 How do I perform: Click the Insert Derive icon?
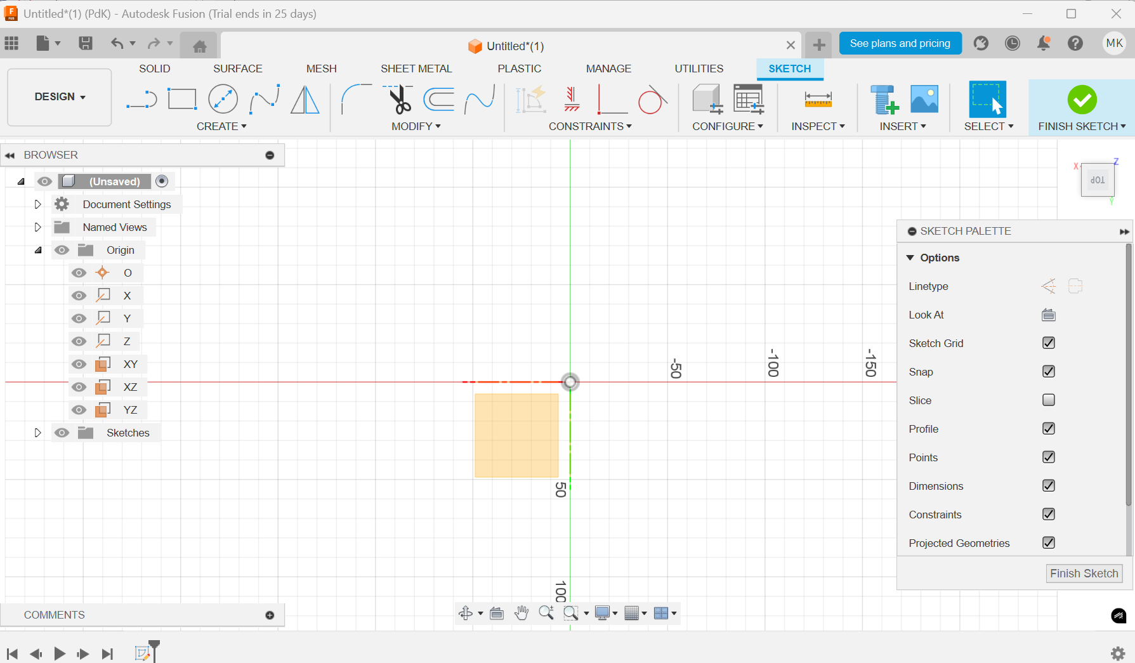884,100
